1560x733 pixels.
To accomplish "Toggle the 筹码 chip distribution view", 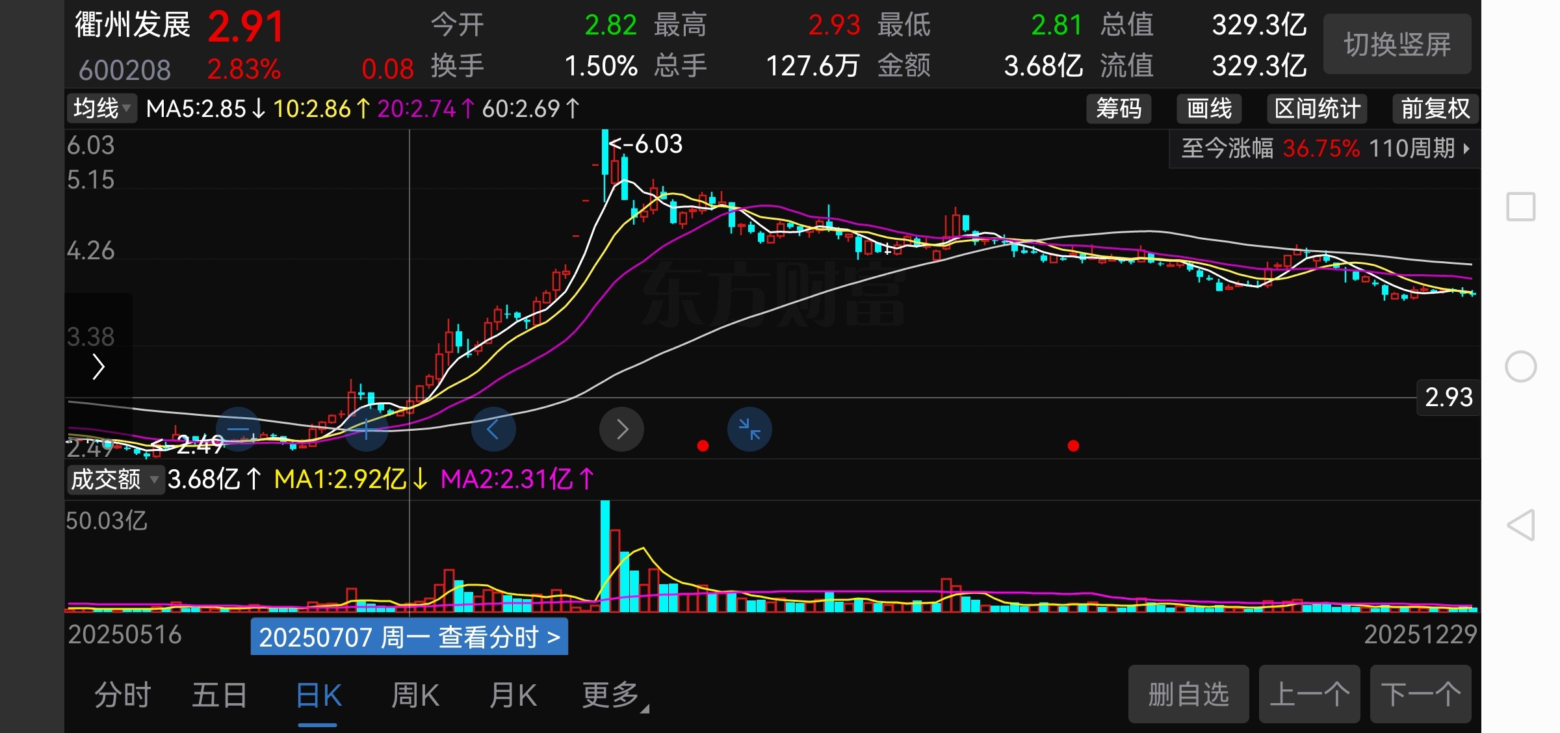I will [x=1118, y=109].
